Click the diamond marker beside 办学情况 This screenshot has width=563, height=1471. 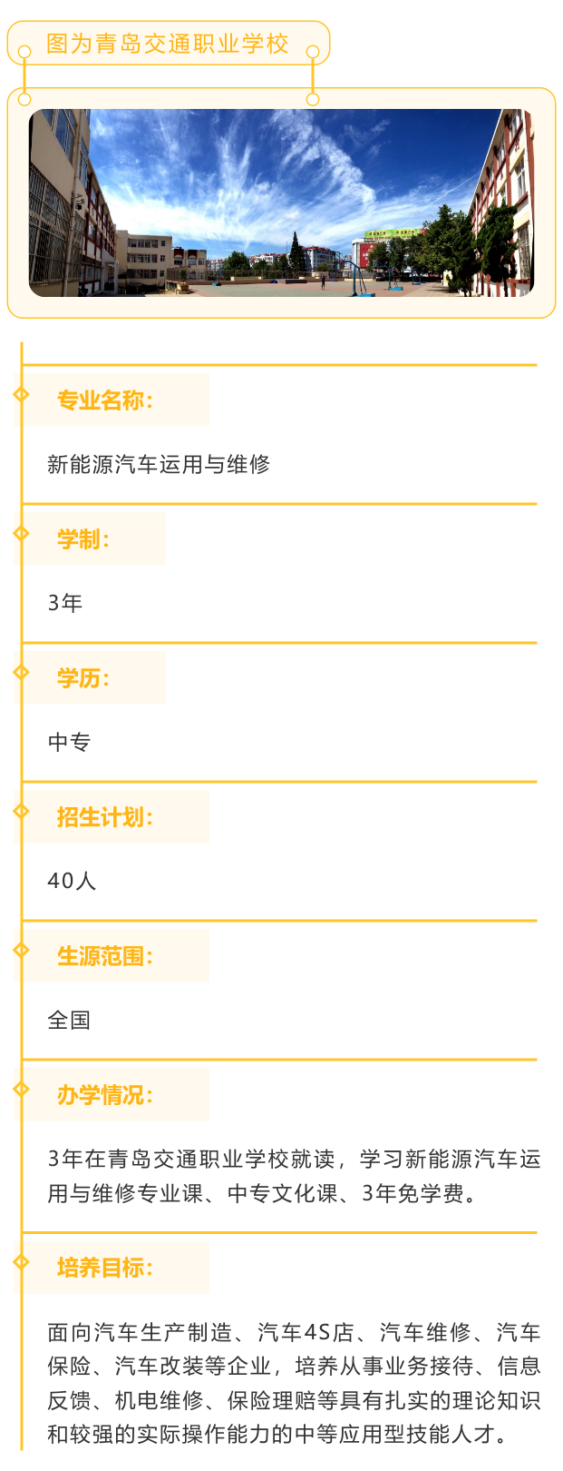click(x=22, y=1089)
